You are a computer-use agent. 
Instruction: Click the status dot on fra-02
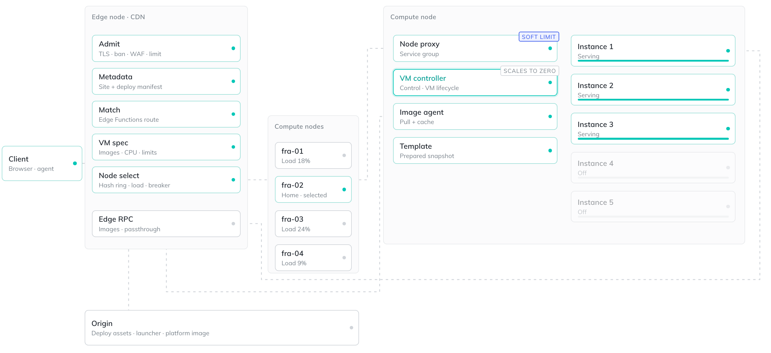[x=344, y=189]
